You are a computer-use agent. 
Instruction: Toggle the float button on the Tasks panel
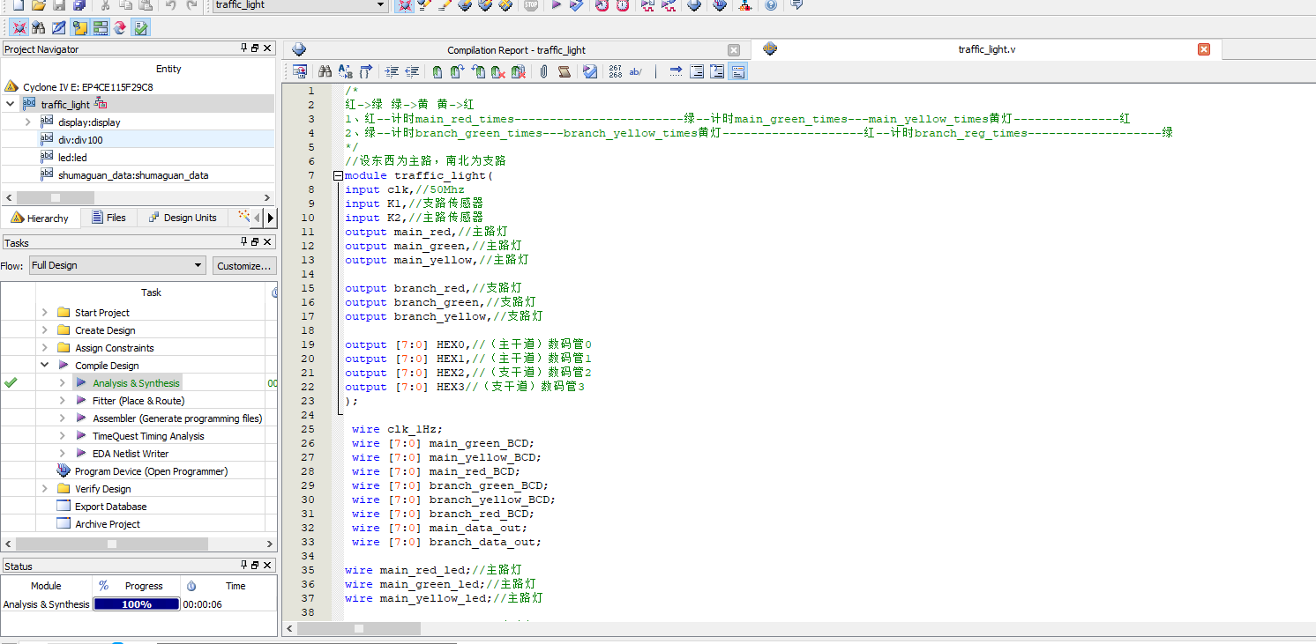point(256,241)
